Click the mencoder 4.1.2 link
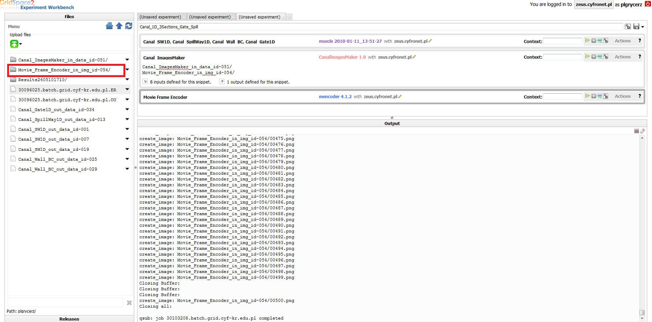The image size is (652, 322). tap(335, 97)
